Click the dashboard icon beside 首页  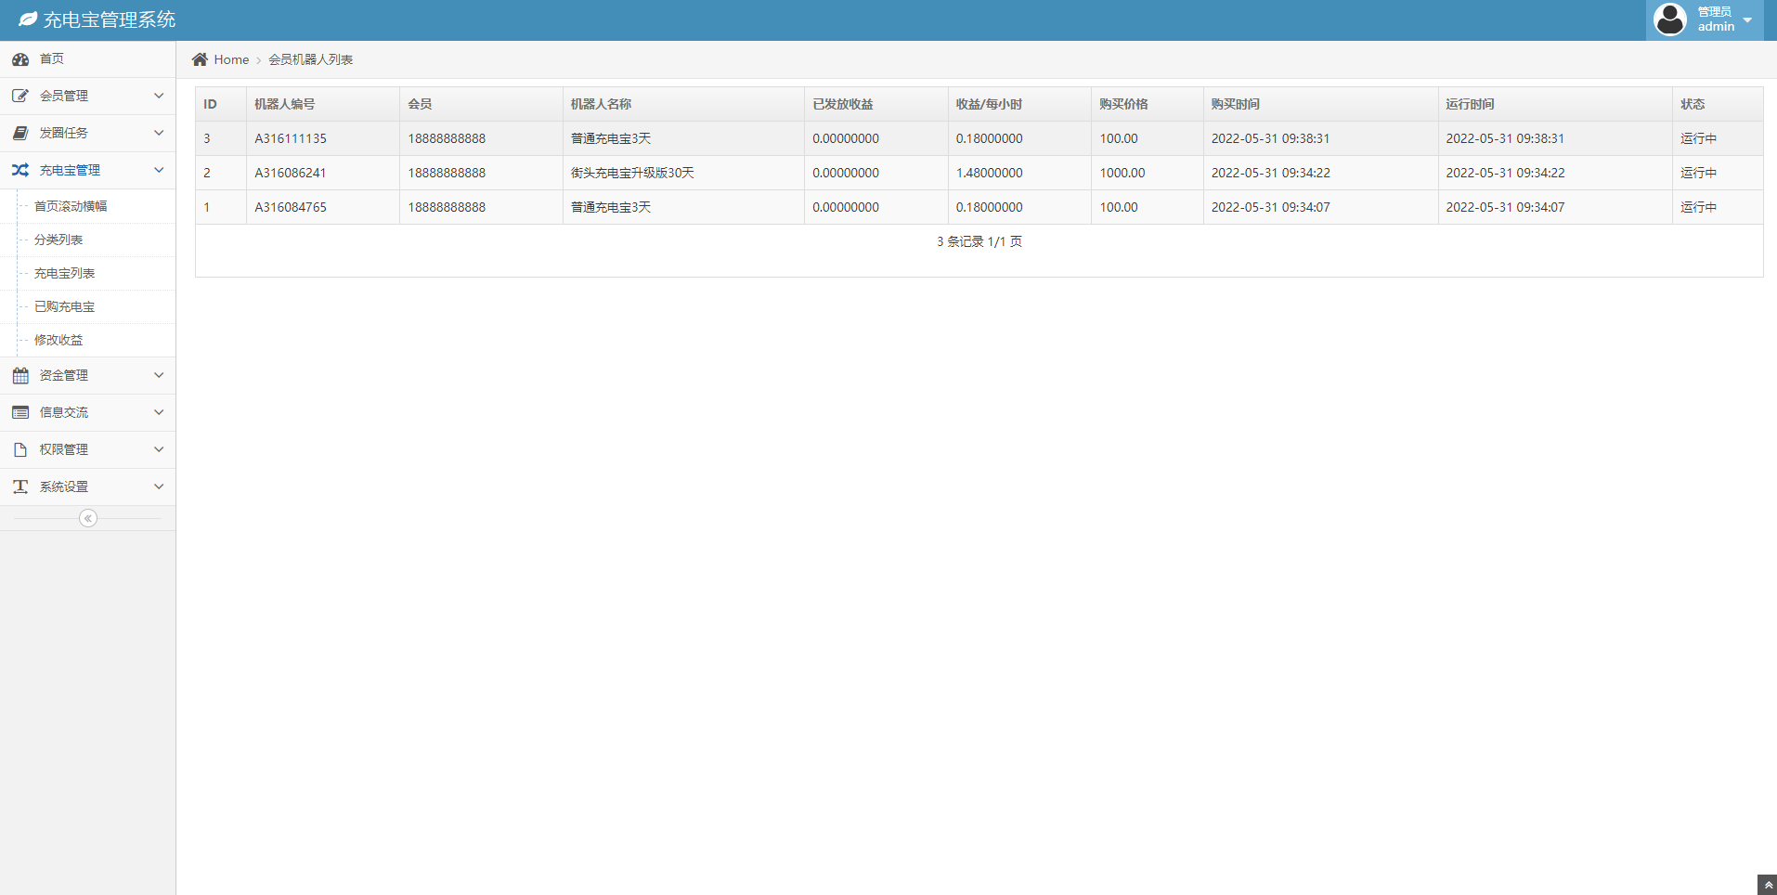(20, 59)
